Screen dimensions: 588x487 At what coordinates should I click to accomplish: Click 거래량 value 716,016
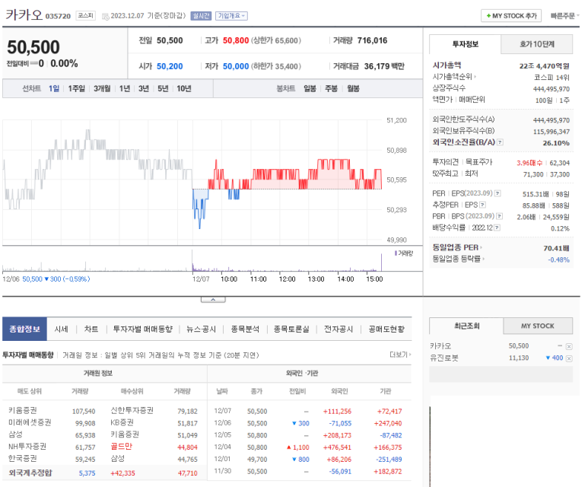[x=372, y=40]
